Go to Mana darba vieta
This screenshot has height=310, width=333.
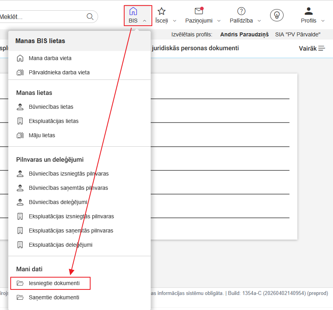[50, 58]
